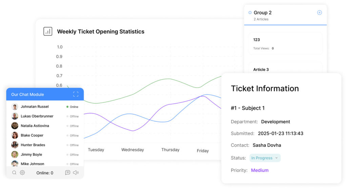Click the Sasha Dovha contact name
347x189 pixels.
[267, 145]
